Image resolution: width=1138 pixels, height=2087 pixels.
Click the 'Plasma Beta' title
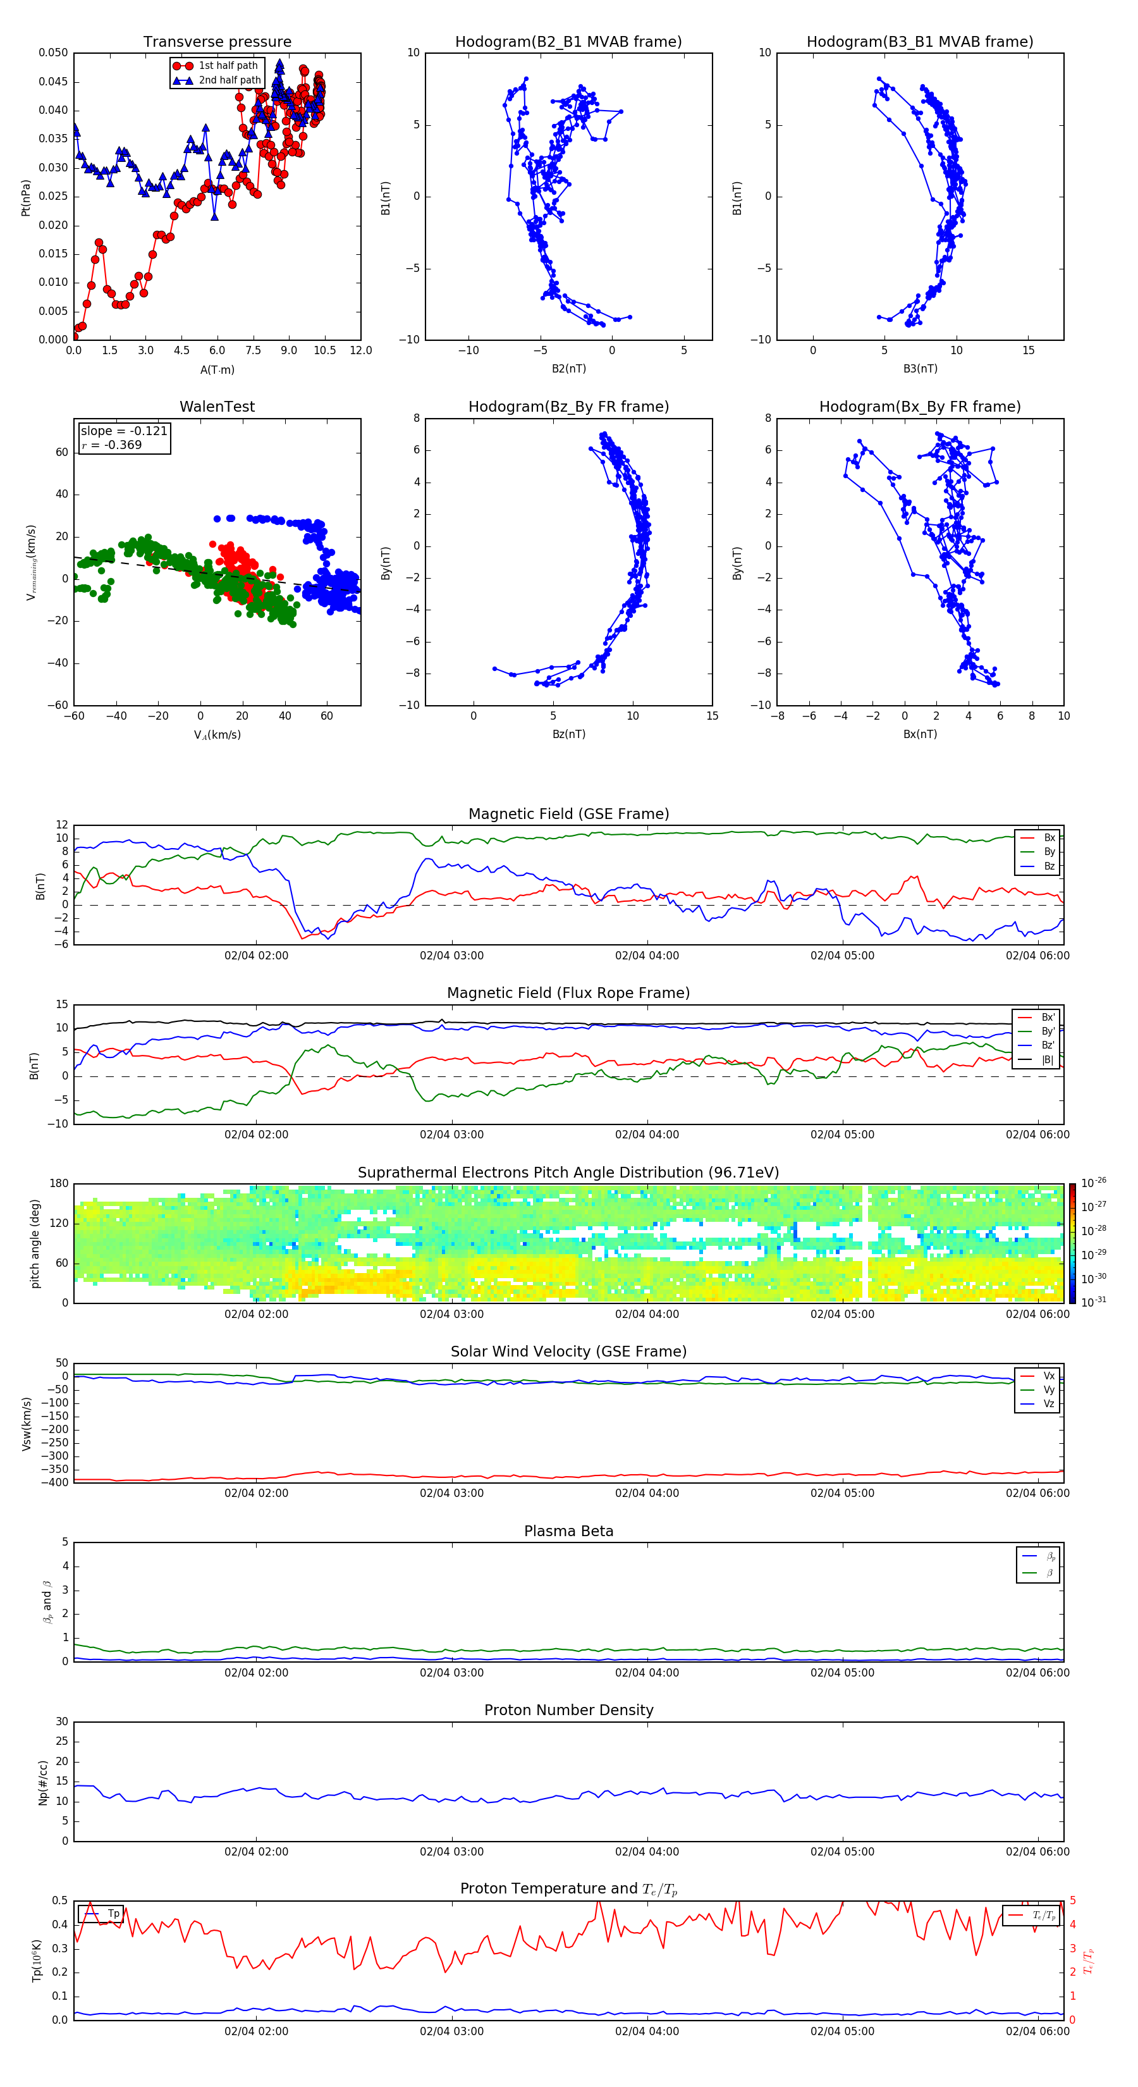point(568,1531)
